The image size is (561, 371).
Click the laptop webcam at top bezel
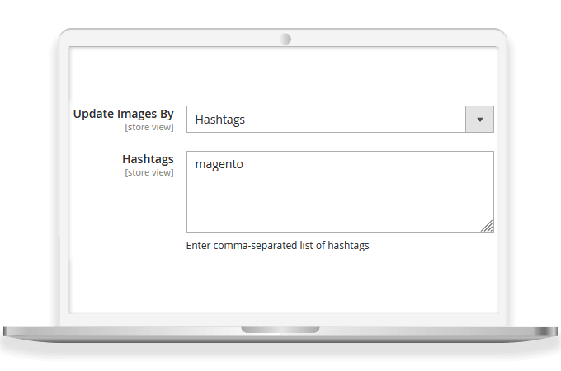tap(285, 39)
